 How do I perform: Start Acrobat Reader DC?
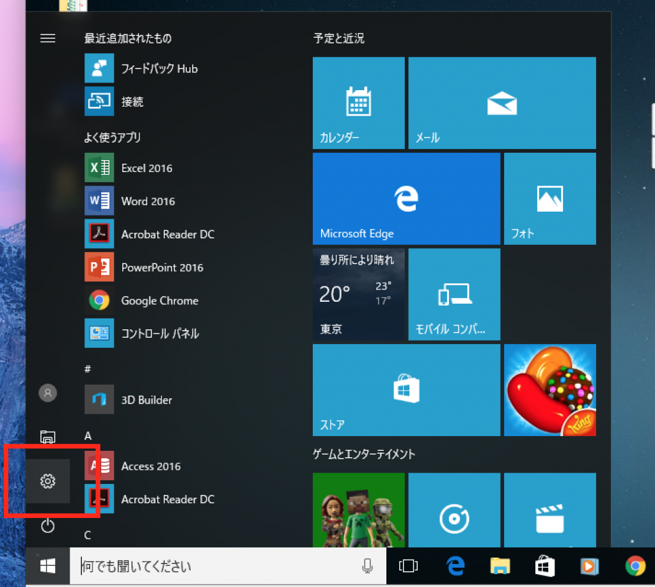[166, 234]
